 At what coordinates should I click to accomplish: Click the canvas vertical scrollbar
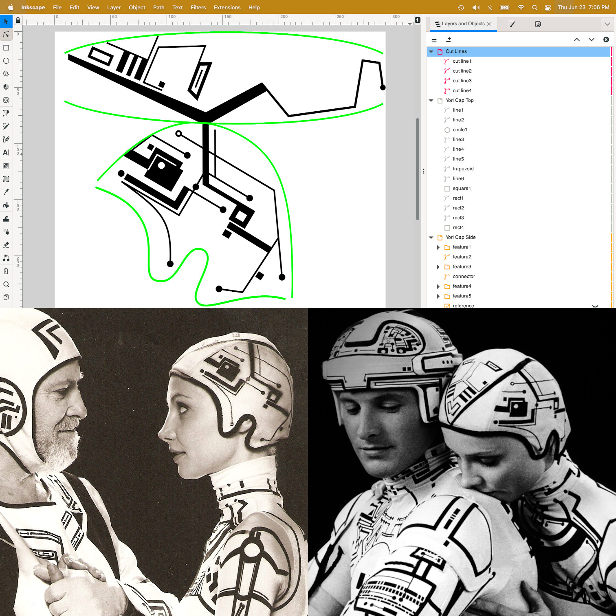tap(418, 169)
